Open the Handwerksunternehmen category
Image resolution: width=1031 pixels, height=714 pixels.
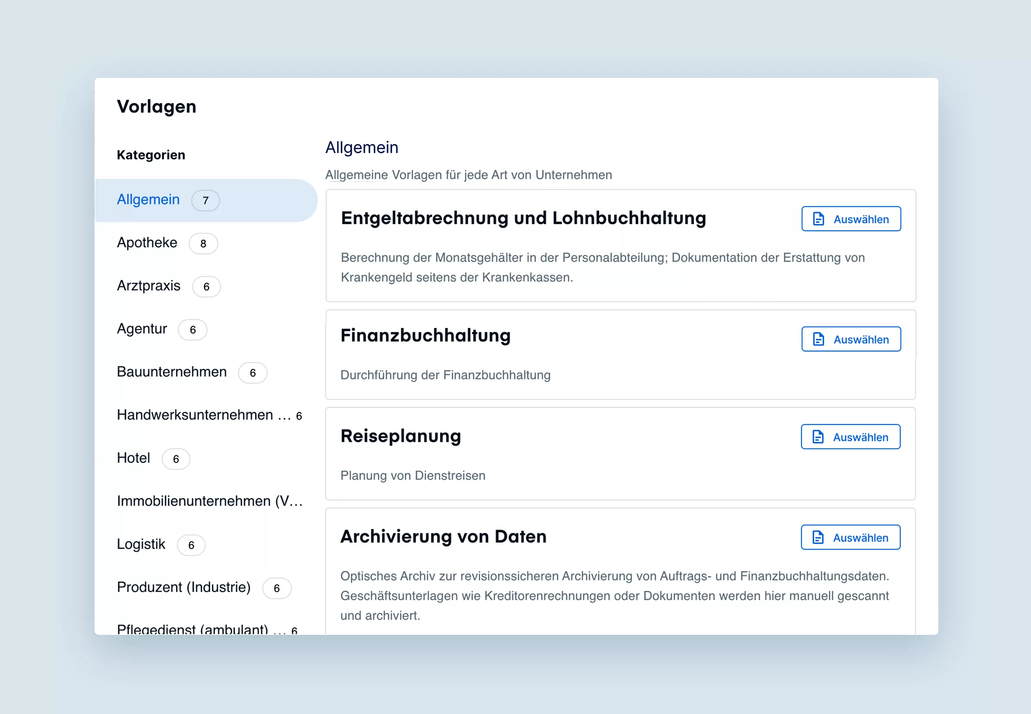coord(206,415)
